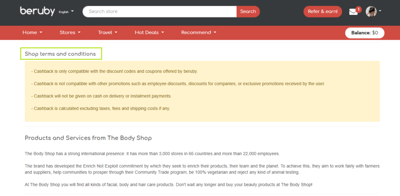This screenshot has height=196, width=400.
Task: Open the Home menu
Action: [x=32, y=33]
